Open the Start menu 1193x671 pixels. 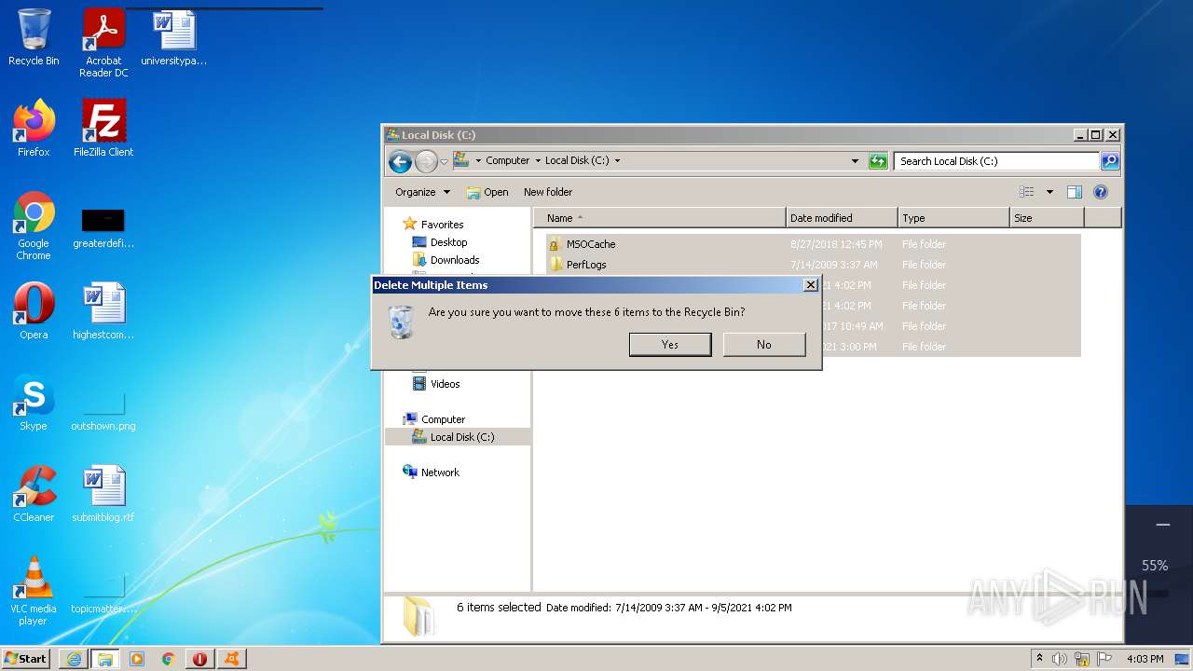(26, 659)
